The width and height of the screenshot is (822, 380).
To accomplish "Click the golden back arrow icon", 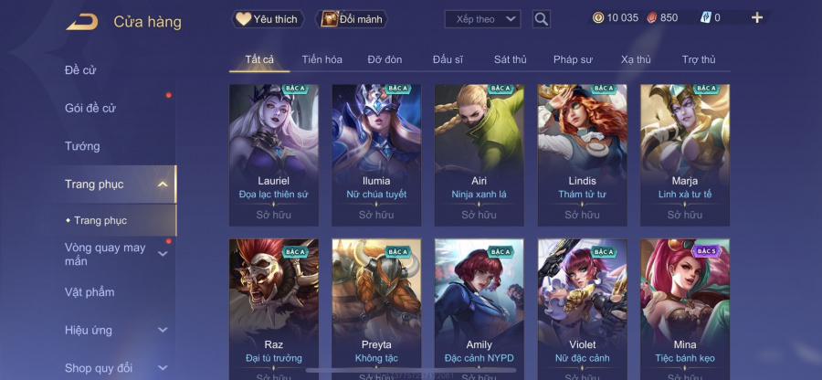I will point(82,22).
